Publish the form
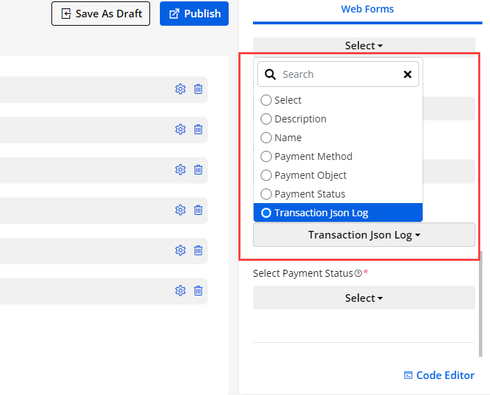Screen dimensions: 490x395 click(194, 14)
